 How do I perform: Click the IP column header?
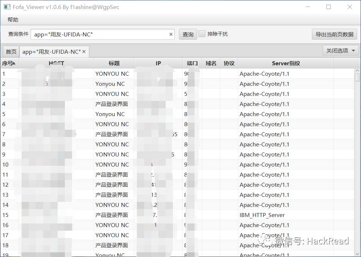point(158,63)
